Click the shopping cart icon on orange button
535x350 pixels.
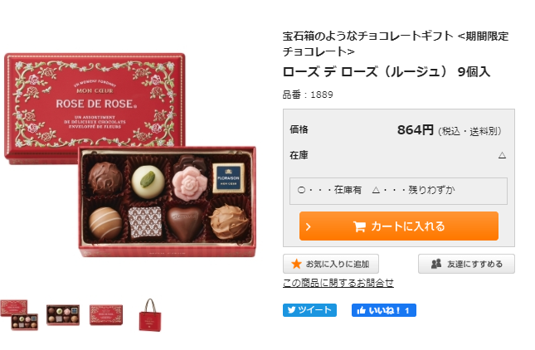[359, 226]
